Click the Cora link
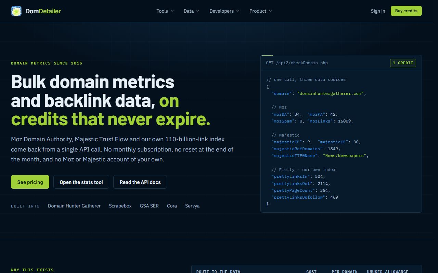This screenshot has height=273, width=438. coord(172,206)
